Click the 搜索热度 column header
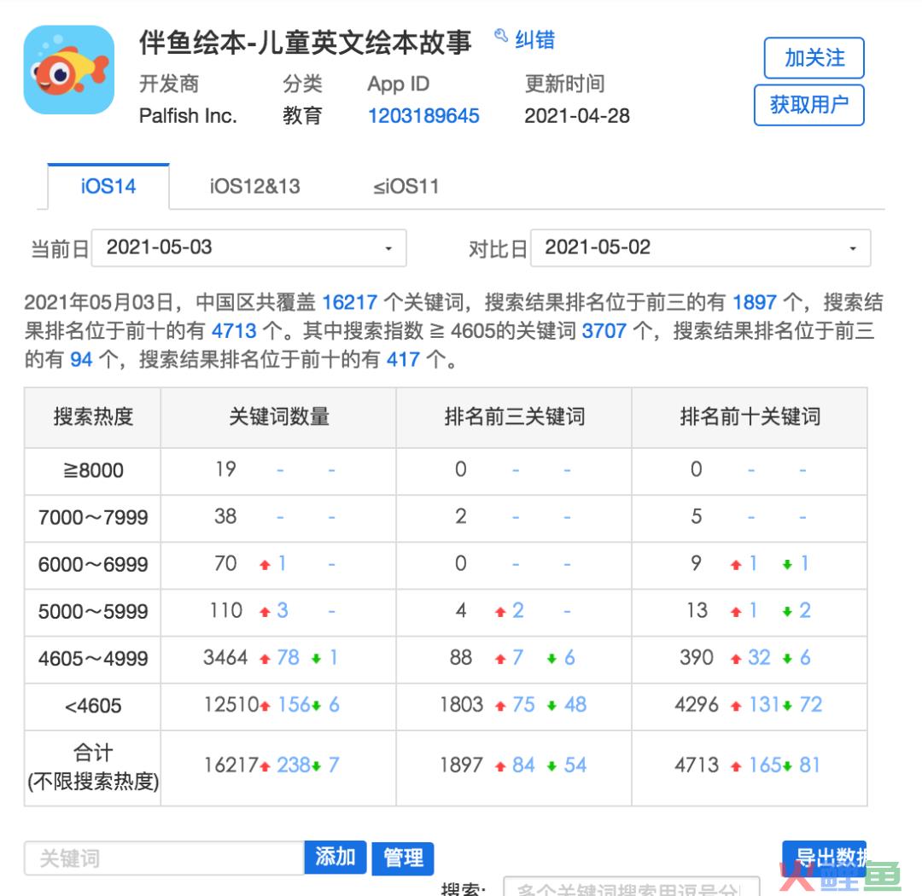 (93, 416)
